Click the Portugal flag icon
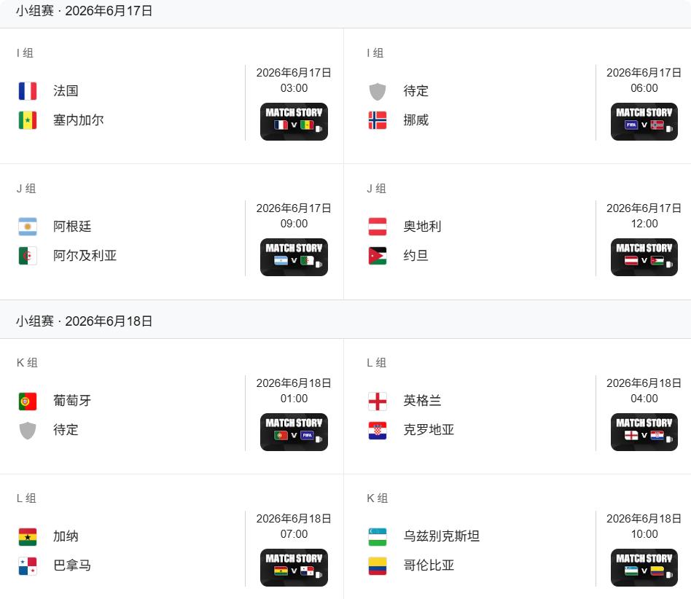The image size is (691, 599). coord(28,401)
